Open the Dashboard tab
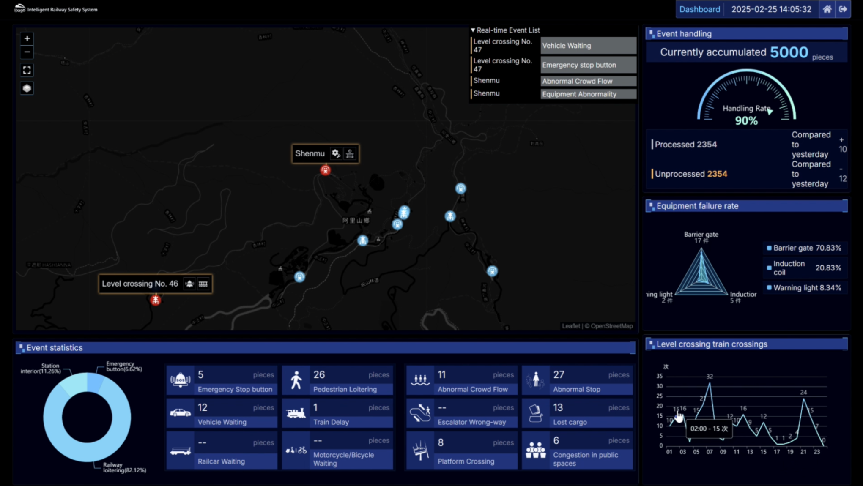Viewport: 863px width, 486px height. click(x=699, y=9)
